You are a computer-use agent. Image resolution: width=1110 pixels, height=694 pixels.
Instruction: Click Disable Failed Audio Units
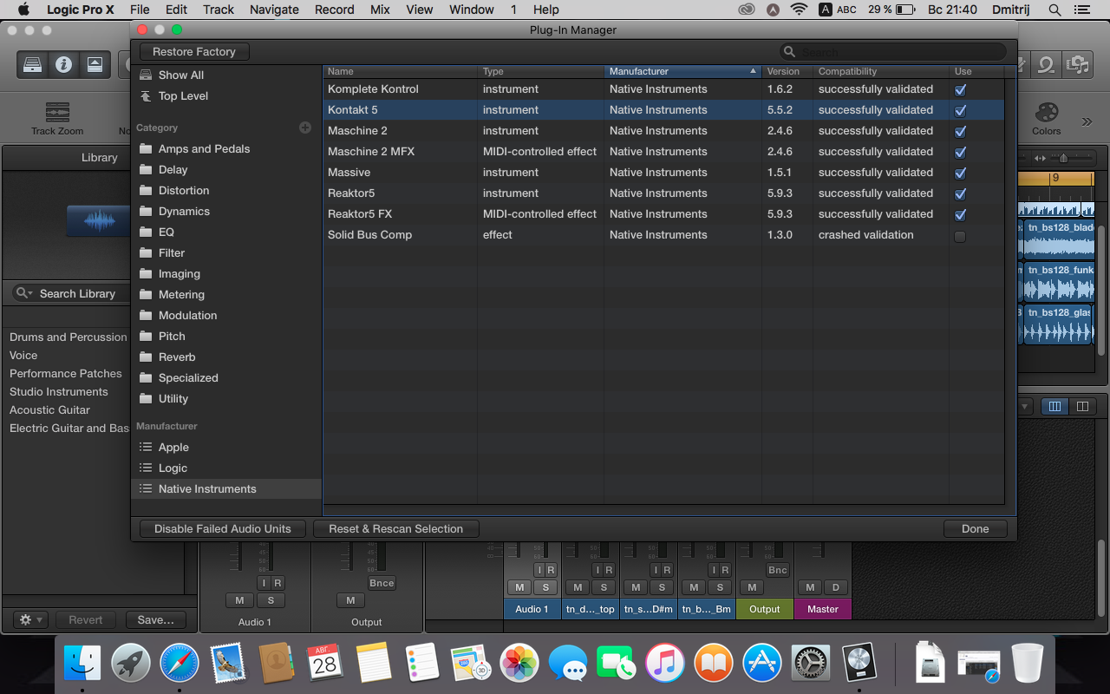pyautogui.click(x=223, y=528)
